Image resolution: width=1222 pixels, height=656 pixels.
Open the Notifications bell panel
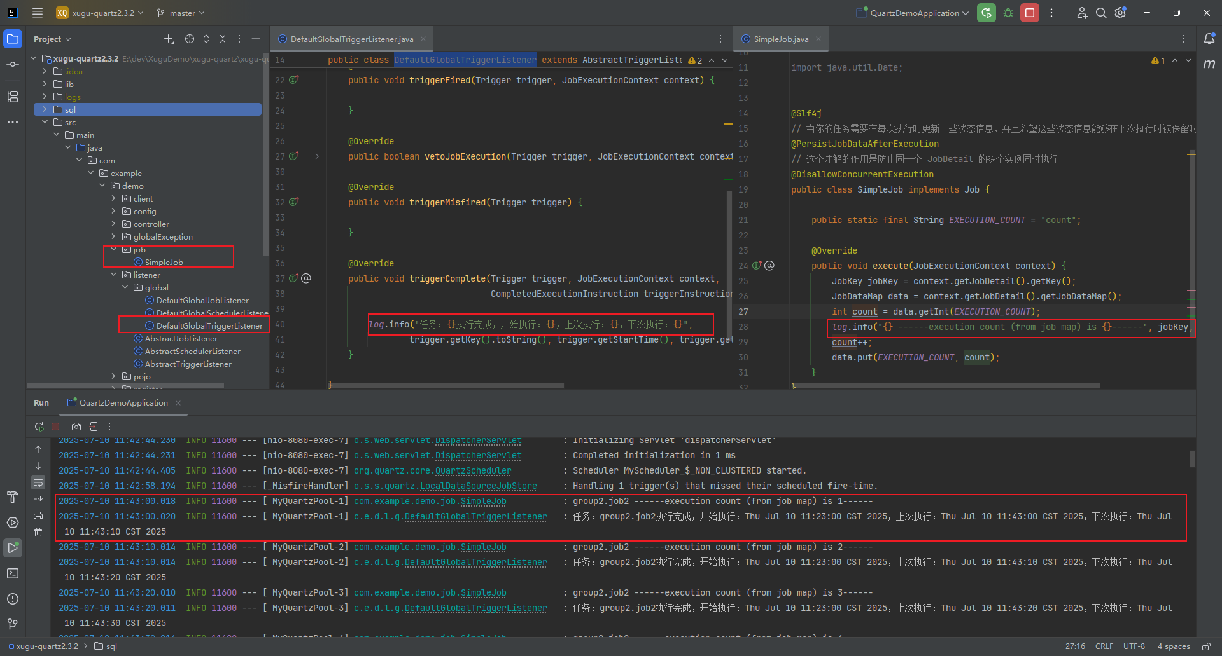(x=1209, y=39)
